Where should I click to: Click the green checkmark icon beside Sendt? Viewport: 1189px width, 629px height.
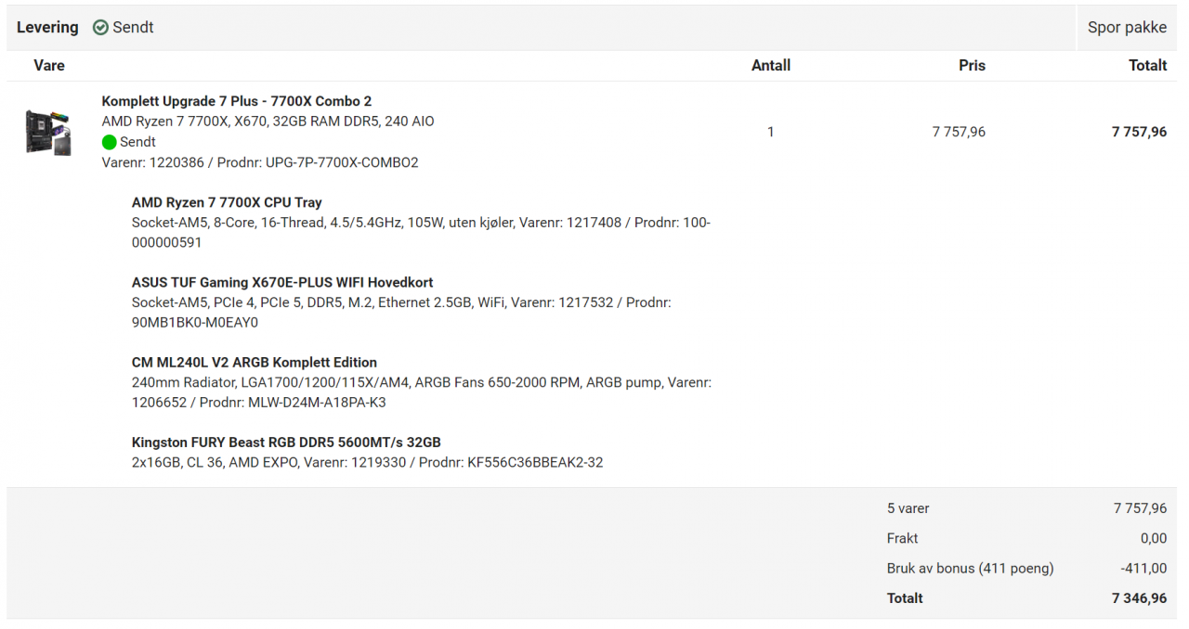pos(100,28)
